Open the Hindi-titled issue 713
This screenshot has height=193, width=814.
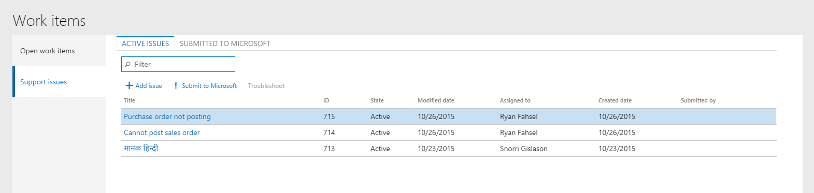141,149
